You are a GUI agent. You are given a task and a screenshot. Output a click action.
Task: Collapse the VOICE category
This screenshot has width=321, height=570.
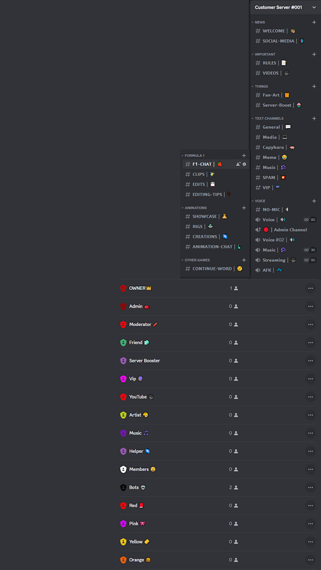click(260, 201)
